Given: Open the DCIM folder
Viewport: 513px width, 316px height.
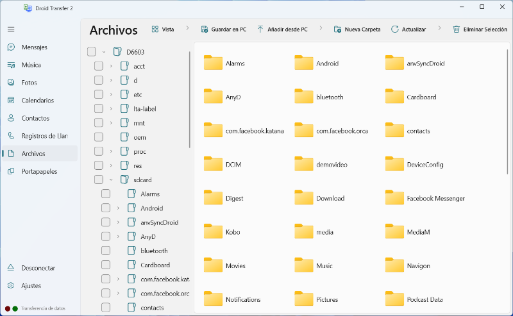Looking at the screenshot, I should (x=223, y=164).
